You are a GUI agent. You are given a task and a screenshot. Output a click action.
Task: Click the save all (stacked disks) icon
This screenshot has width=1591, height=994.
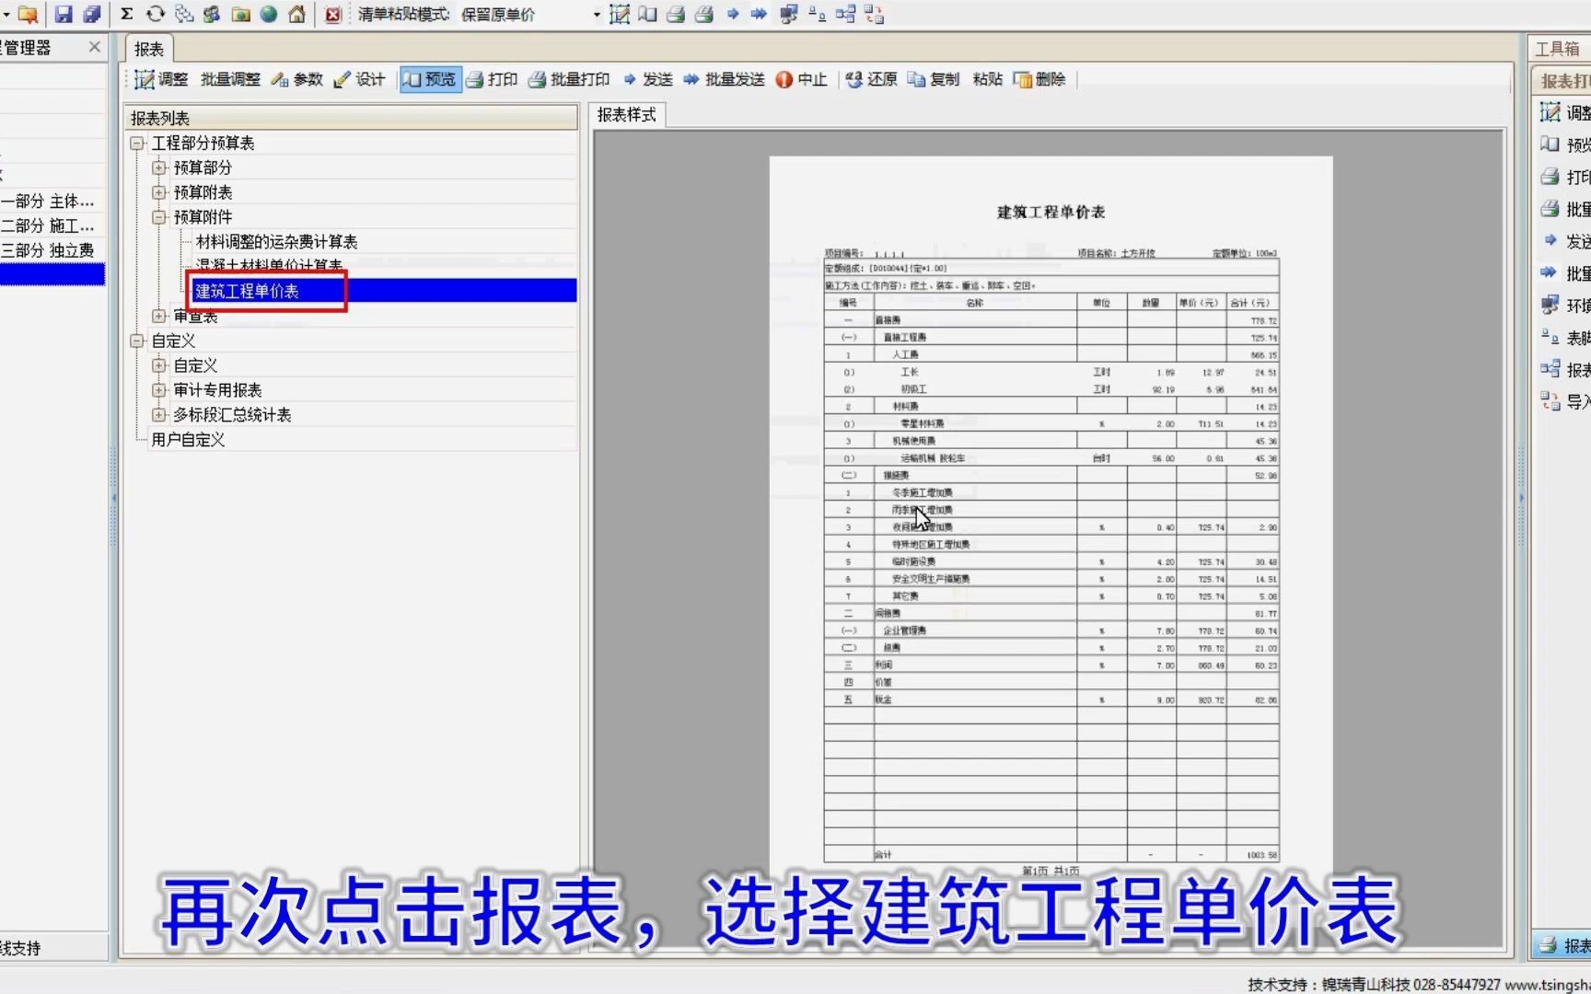pyautogui.click(x=92, y=14)
